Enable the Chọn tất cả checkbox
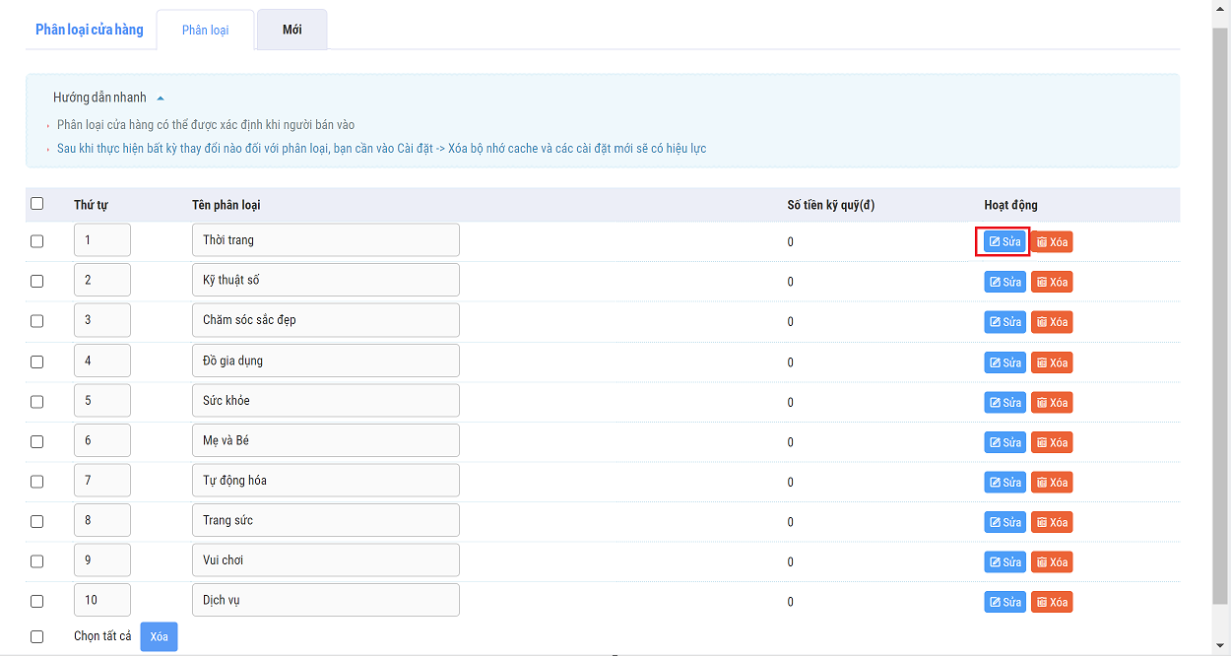Image resolution: width=1231 pixels, height=656 pixels. tap(37, 636)
